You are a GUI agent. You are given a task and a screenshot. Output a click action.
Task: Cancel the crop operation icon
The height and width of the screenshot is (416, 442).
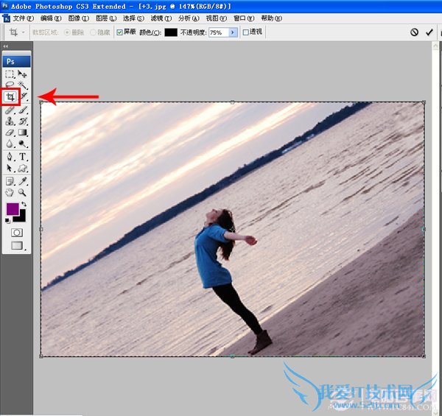[x=414, y=32]
